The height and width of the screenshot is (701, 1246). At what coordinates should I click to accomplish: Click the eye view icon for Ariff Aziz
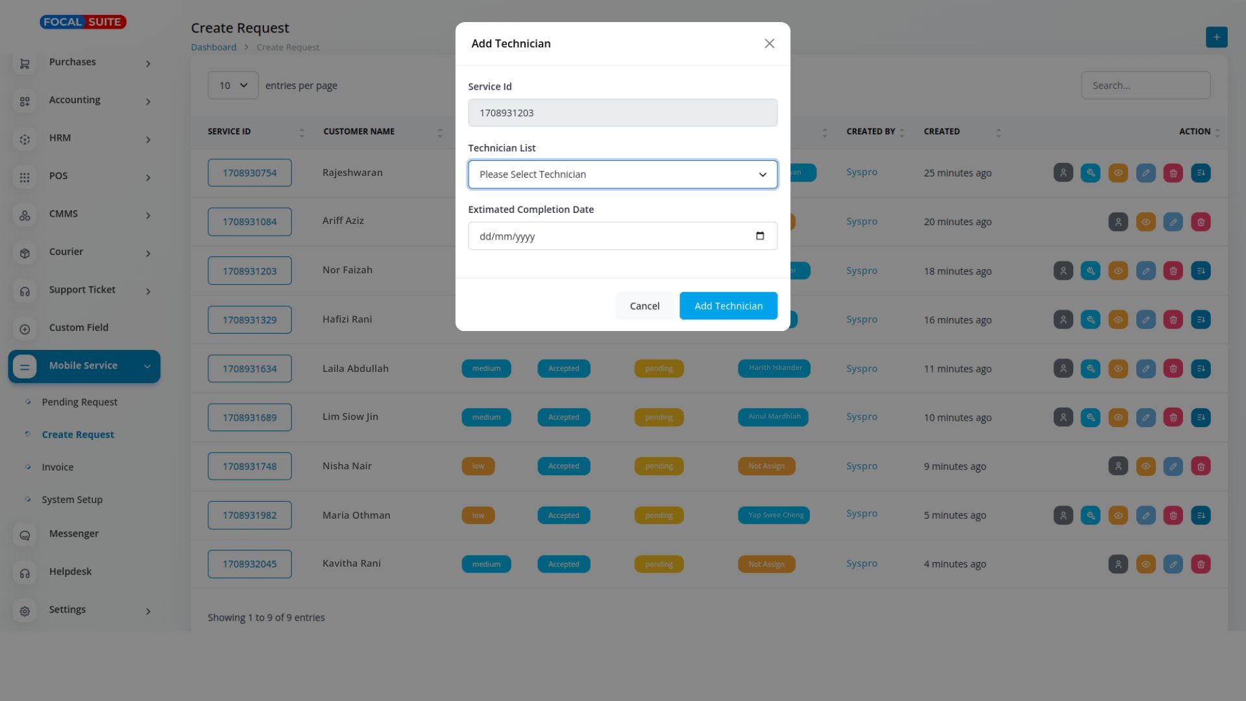pyautogui.click(x=1145, y=222)
